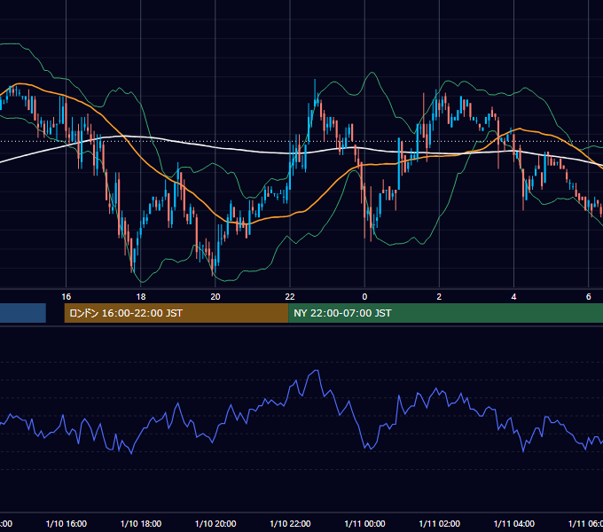
Task: Click the 20 hour label on the price axis
Action: point(215,296)
